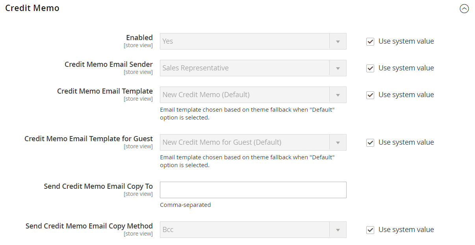The image size is (475, 245).
Task: Disable Use system value for Email Copy Method
Action: point(370,230)
